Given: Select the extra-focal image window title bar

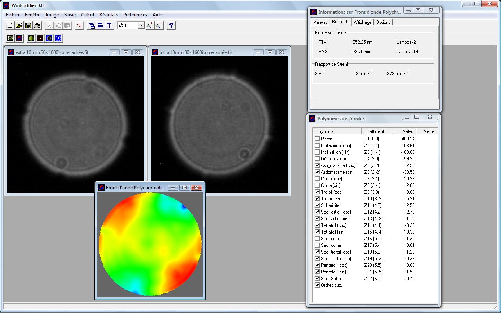Looking at the screenshot, I should 59,52.
